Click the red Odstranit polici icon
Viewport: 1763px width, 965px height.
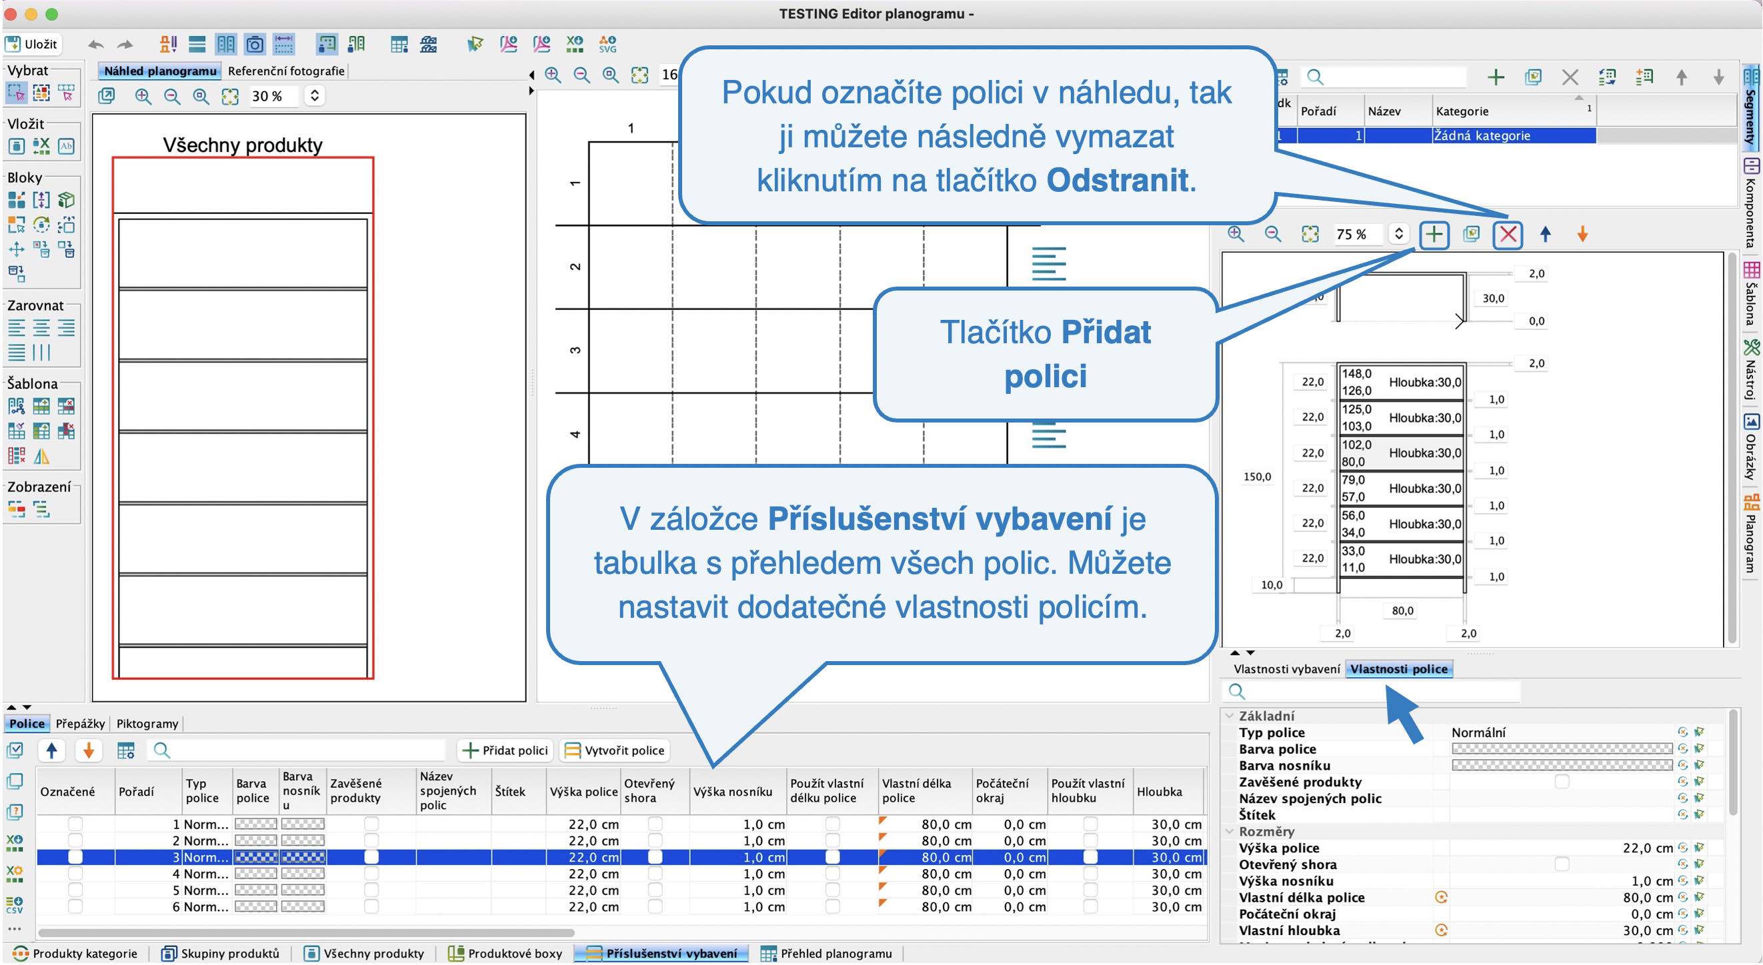1508,235
